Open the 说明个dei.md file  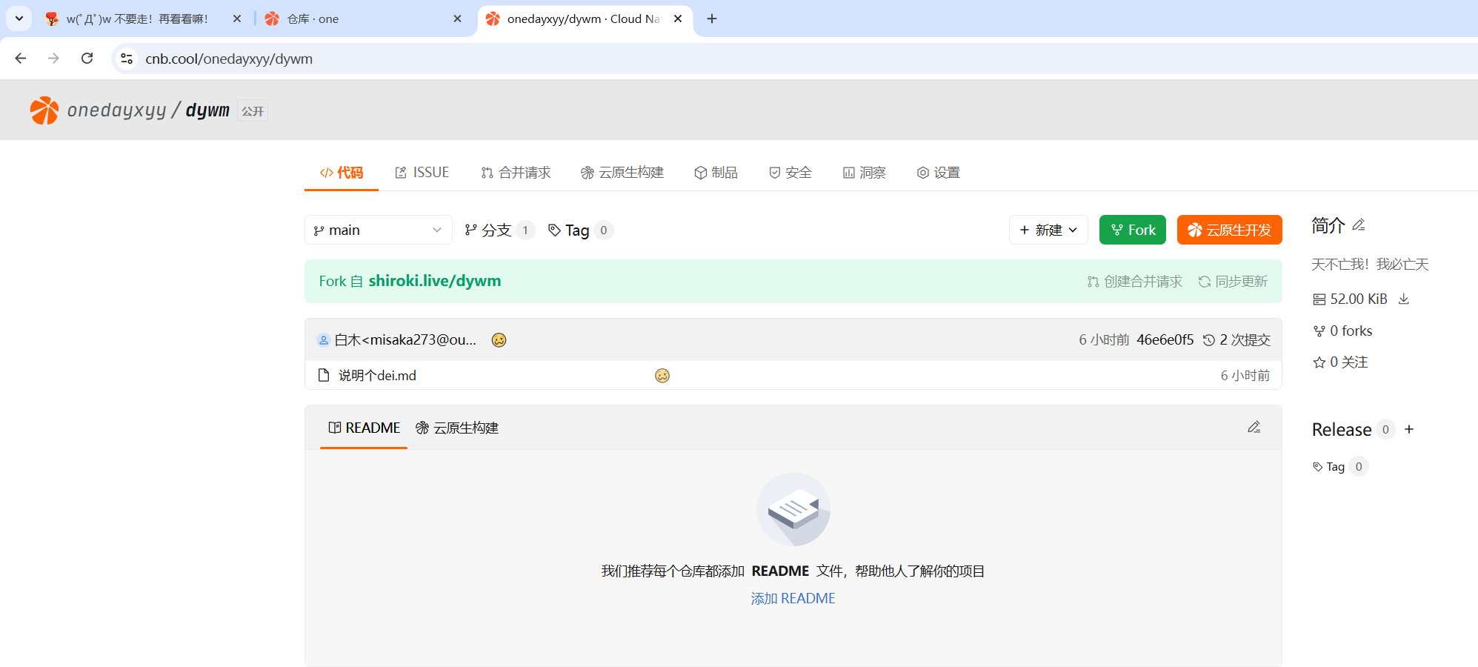377,376
